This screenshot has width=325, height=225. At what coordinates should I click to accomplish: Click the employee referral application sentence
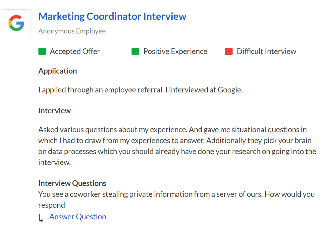[140, 90]
